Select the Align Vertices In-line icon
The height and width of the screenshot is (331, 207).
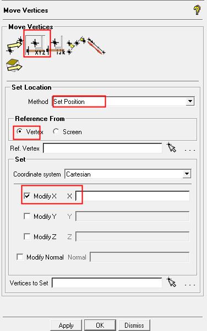click(x=76, y=45)
